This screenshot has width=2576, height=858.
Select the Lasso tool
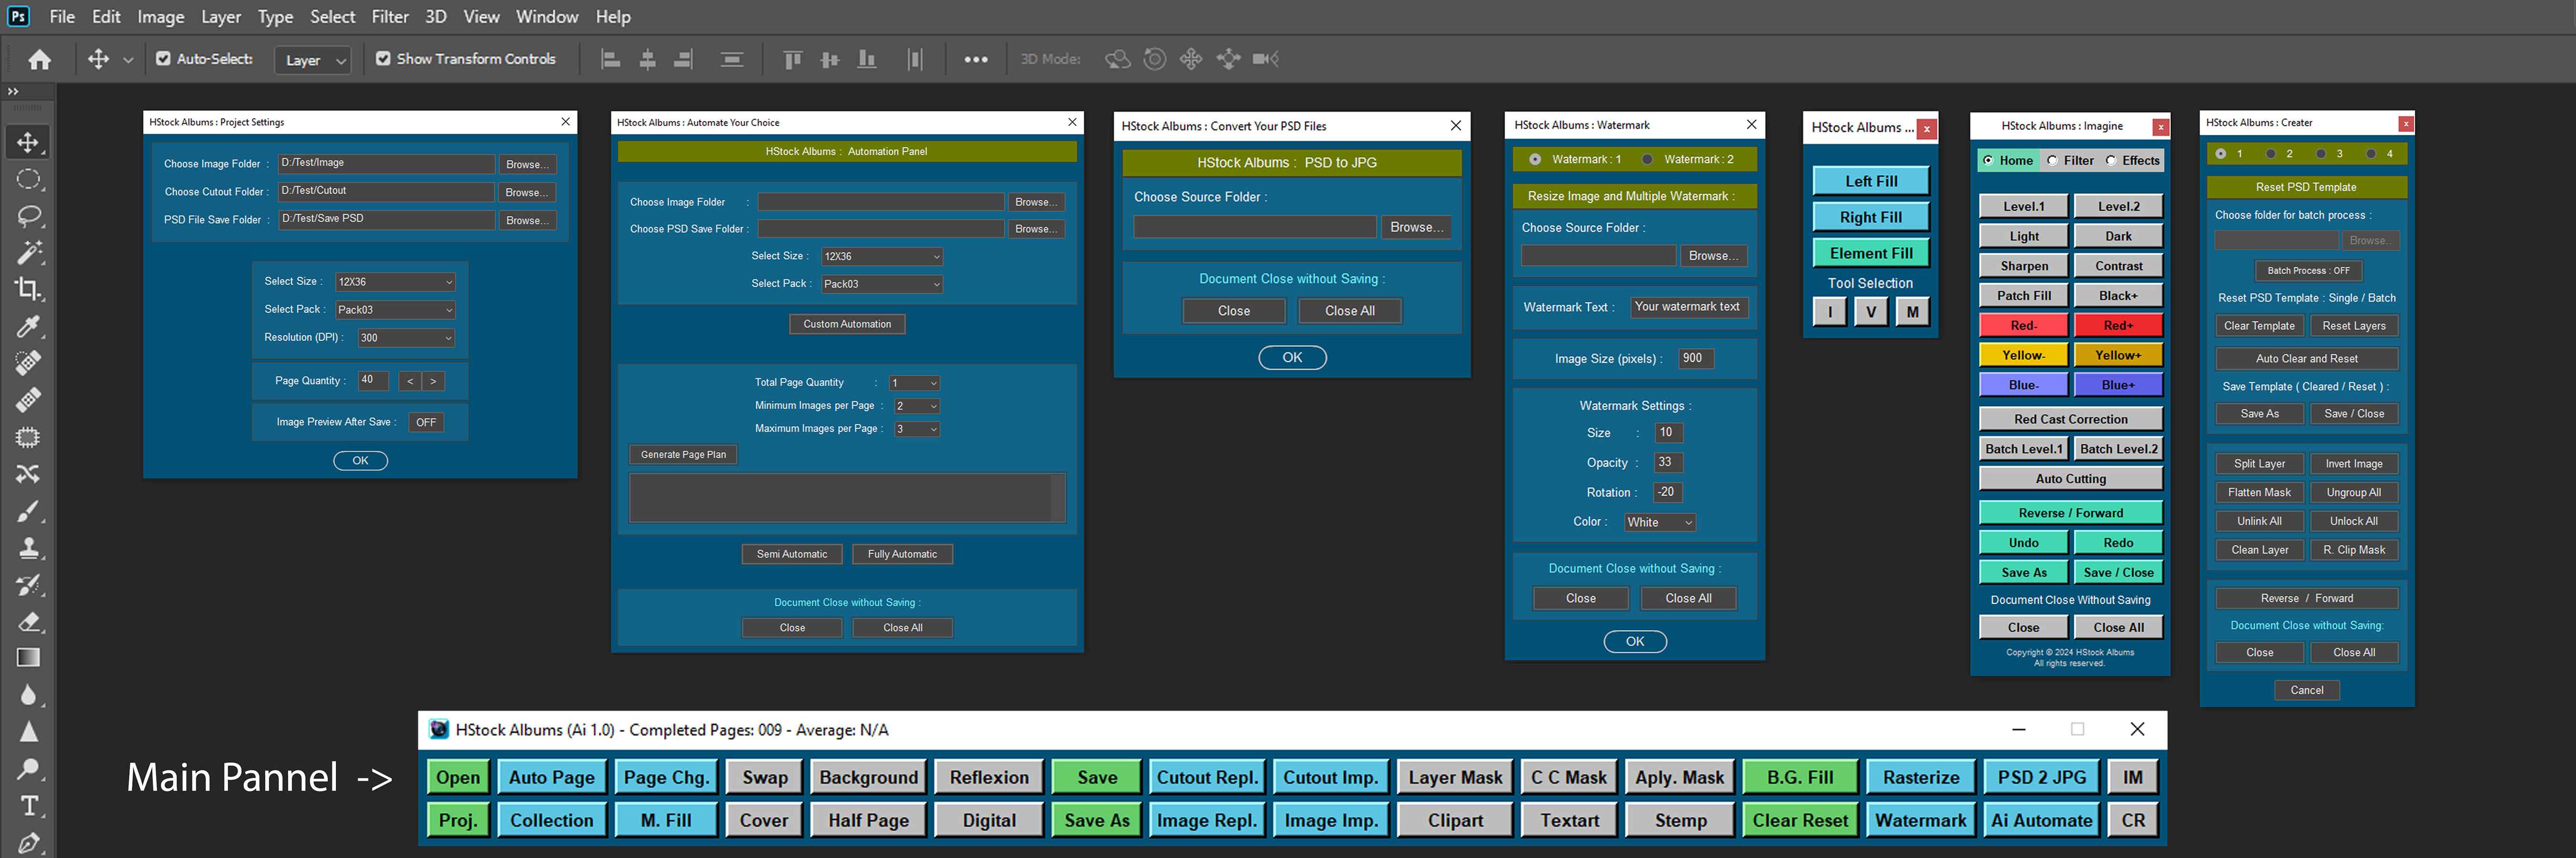pos(28,216)
